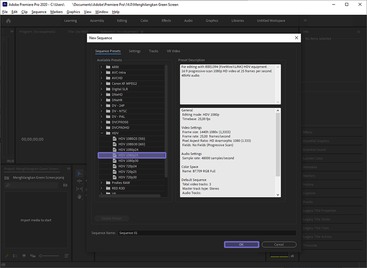This screenshot has width=367, height=268.
Task: Switch to the Editing workspace
Action: click(x=122, y=20)
